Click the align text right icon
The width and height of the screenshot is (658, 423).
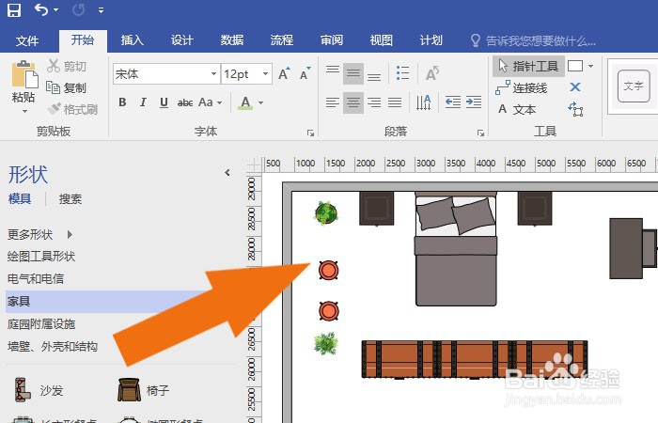(374, 102)
